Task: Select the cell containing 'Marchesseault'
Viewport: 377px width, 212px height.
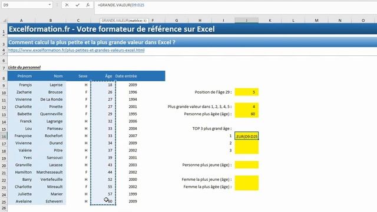Action: click(x=51, y=172)
